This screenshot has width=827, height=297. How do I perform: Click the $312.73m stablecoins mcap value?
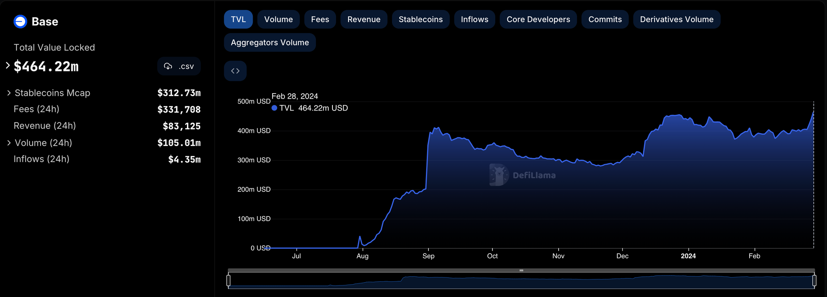point(179,93)
